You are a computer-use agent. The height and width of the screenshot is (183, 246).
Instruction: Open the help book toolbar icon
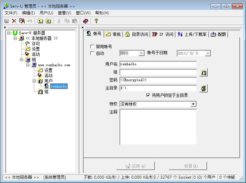click(86, 21)
